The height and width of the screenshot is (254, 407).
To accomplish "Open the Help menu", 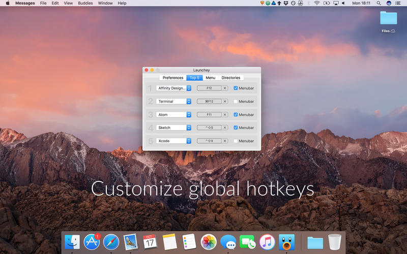I will [x=122, y=3].
